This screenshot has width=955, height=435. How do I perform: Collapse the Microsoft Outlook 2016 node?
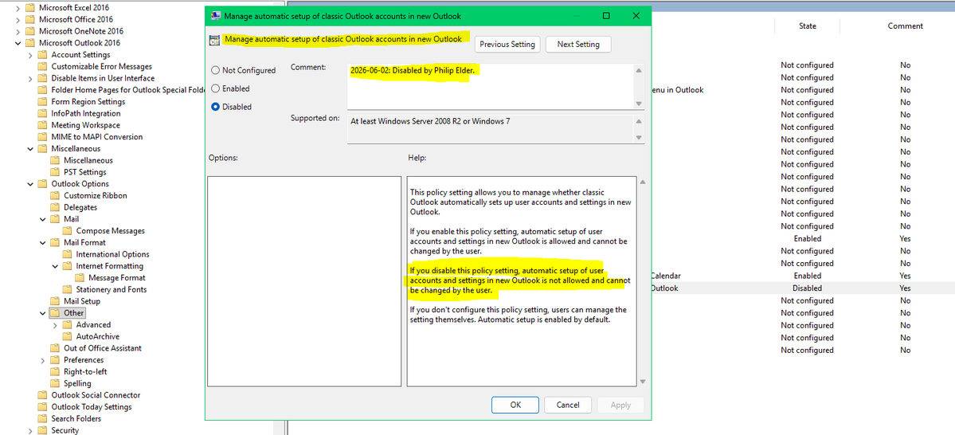point(18,43)
